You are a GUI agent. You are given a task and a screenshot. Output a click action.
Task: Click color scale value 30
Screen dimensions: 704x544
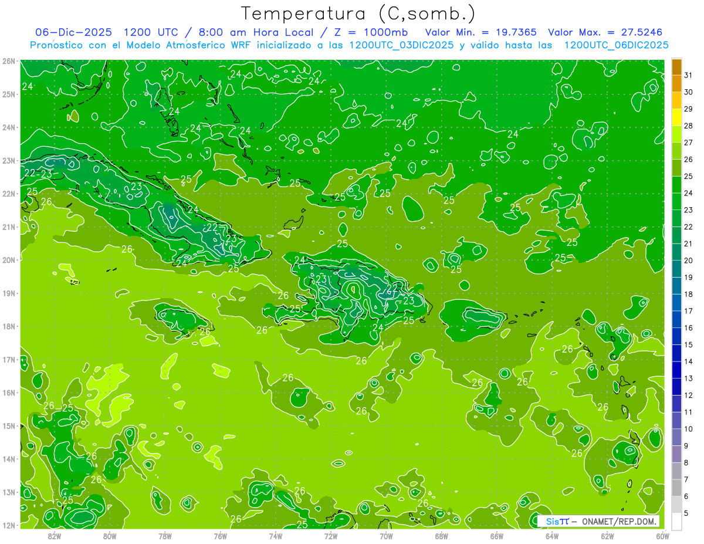(x=689, y=92)
